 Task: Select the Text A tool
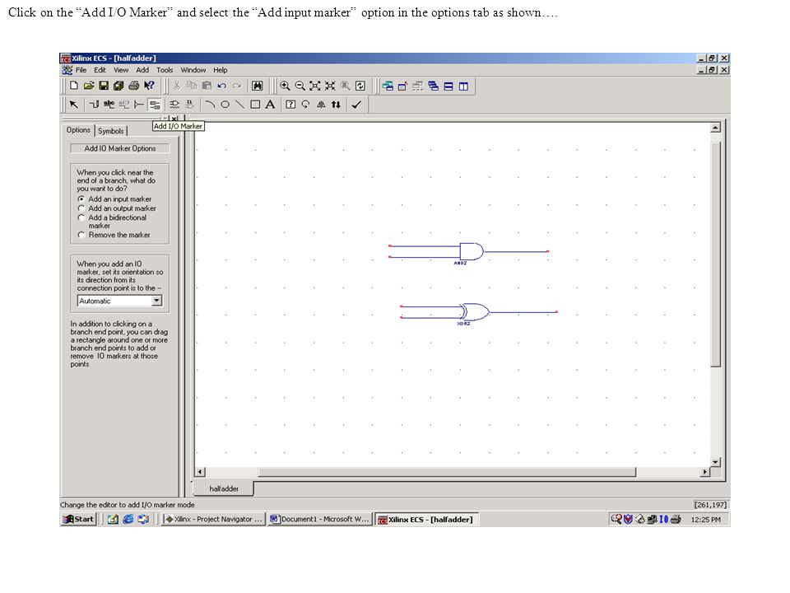271,105
